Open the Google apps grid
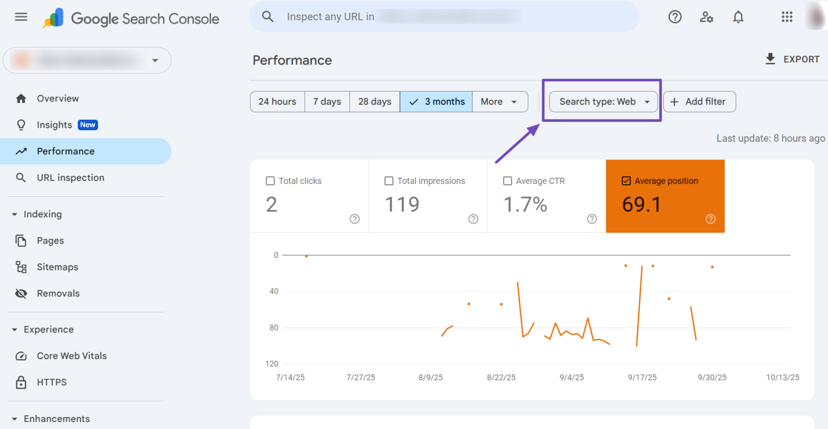Image resolution: width=828 pixels, height=429 pixels. click(x=787, y=17)
